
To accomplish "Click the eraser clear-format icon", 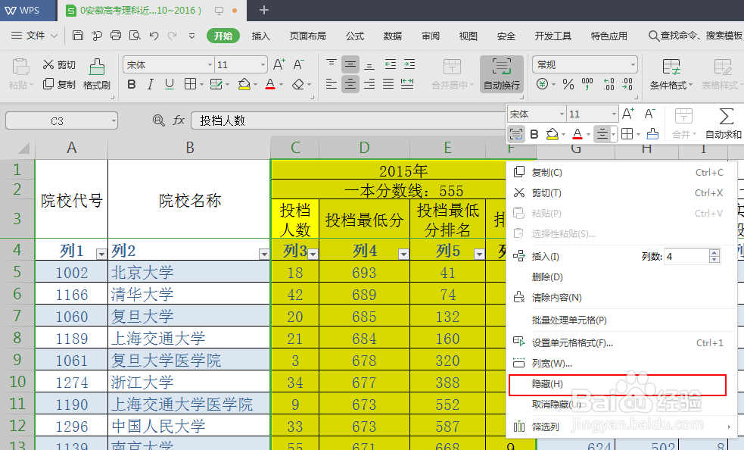I will coord(298,85).
